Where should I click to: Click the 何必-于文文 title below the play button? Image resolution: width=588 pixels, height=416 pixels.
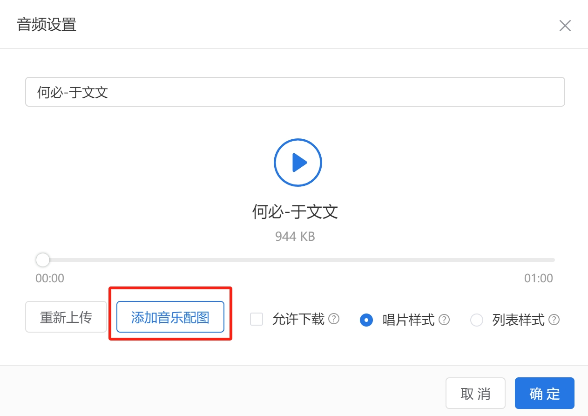(x=295, y=212)
